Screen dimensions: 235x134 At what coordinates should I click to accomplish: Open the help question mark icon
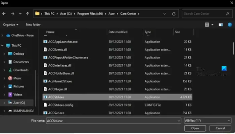click(x=230, y=25)
